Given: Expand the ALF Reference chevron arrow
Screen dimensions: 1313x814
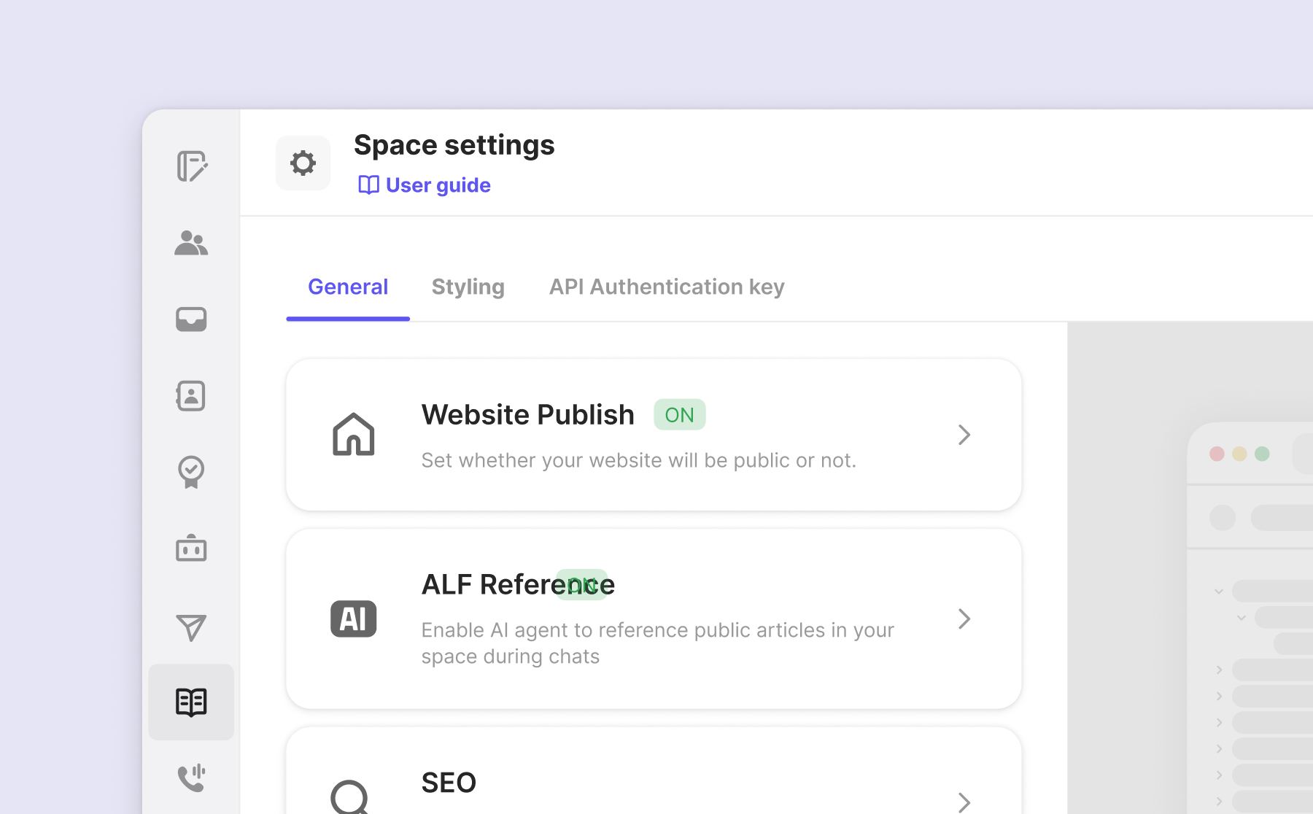Looking at the screenshot, I should 964,619.
